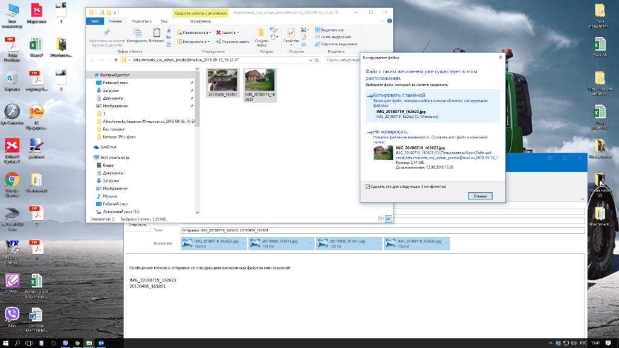This screenshot has height=348, width=619.
Task: Click the Отмена button in copy dialog
Action: click(480, 196)
